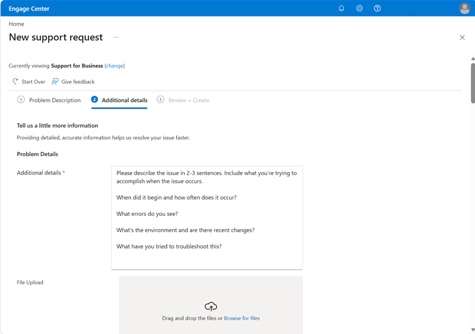The width and height of the screenshot is (475, 334).
Task: Click the file drag and drop zone
Action: click(x=211, y=305)
